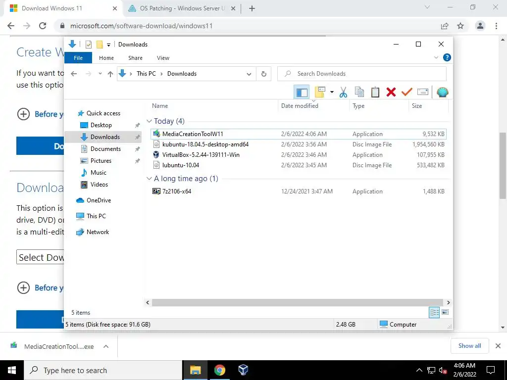Open the Windows Start menu
Image resolution: width=507 pixels, height=380 pixels.
click(12, 370)
